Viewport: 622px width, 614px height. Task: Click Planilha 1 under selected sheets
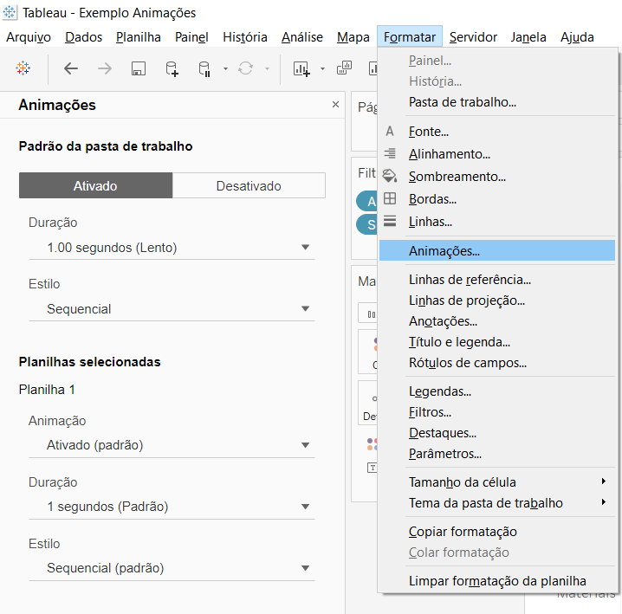pos(47,390)
